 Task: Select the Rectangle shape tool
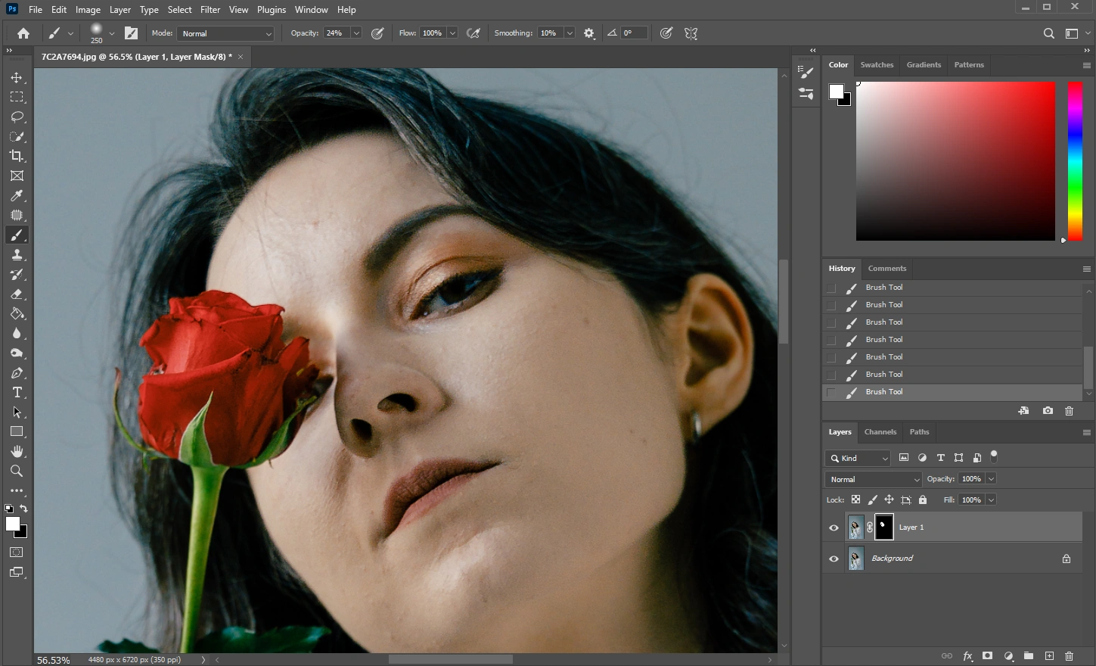tap(17, 432)
